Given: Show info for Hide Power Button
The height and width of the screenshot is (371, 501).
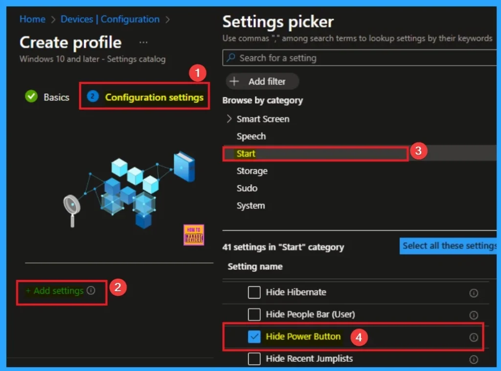Looking at the screenshot, I should pyautogui.click(x=474, y=337).
